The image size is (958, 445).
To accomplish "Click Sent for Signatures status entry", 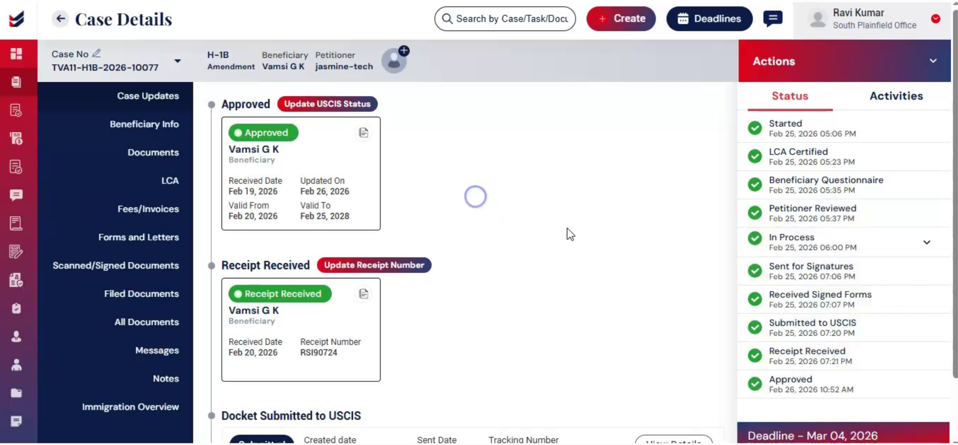I will (x=843, y=271).
